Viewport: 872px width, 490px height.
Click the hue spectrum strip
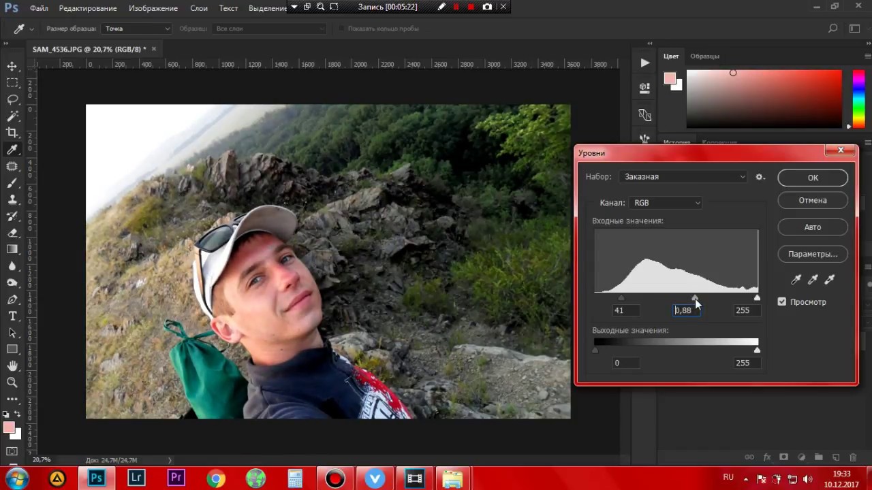859,99
